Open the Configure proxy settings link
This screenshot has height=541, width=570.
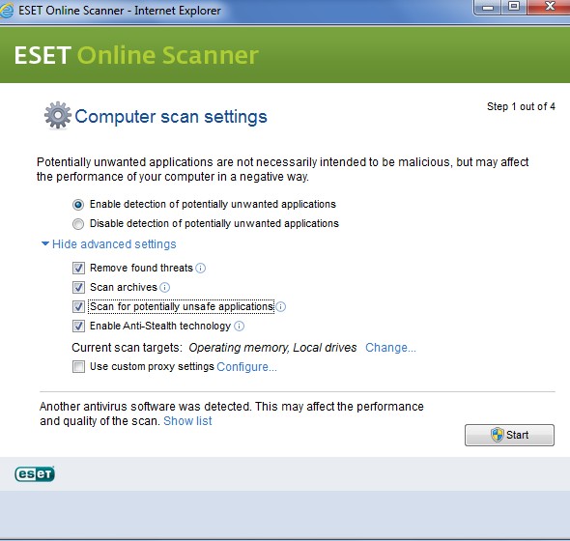(x=246, y=367)
